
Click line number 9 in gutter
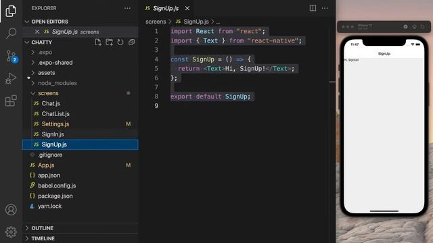point(156,106)
